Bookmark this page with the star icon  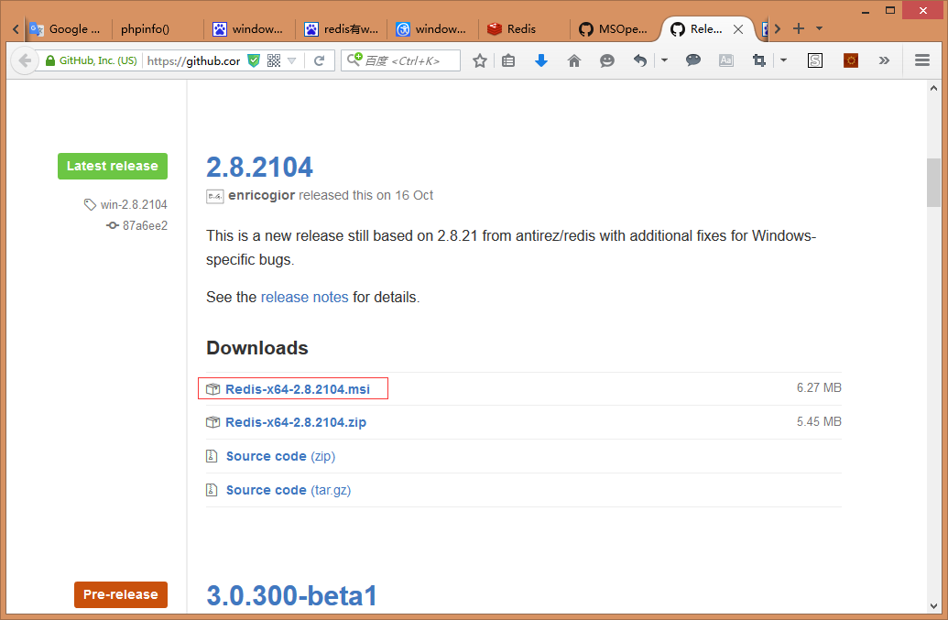479,60
